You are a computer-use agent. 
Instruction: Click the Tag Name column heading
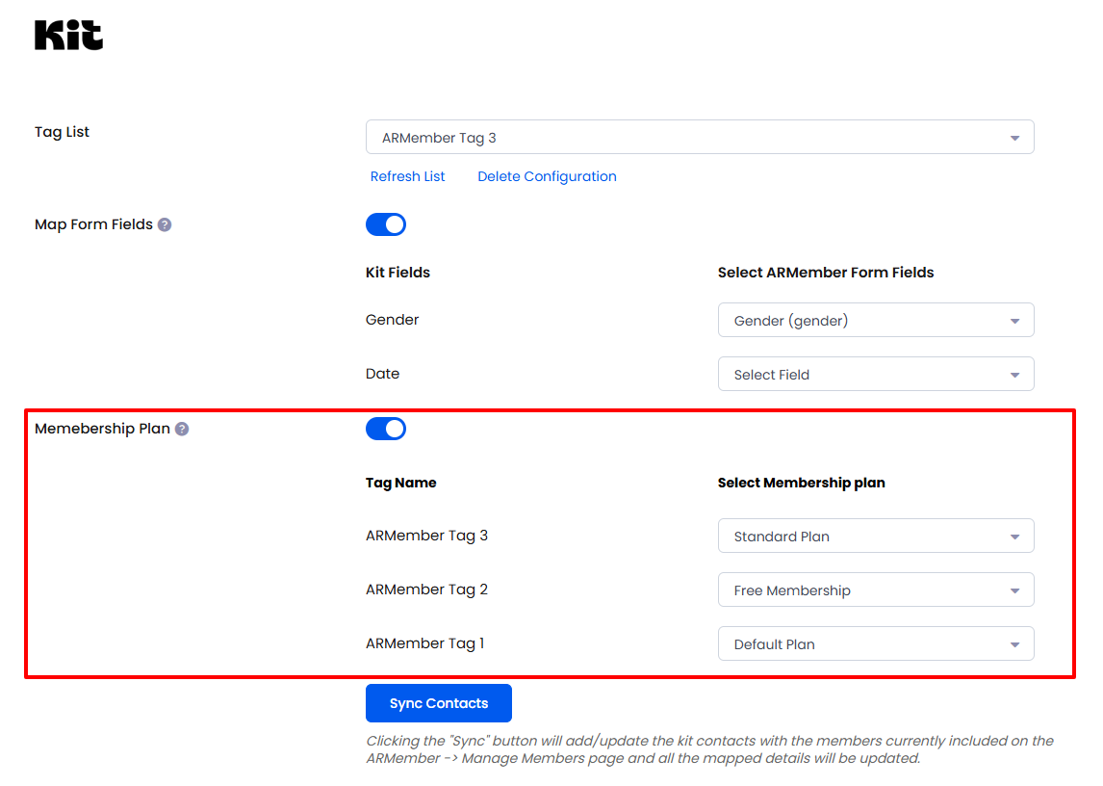[x=401, y=483]
